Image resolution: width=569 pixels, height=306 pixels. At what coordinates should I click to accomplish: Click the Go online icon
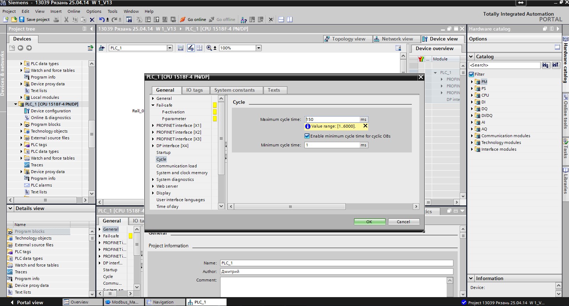182,20
